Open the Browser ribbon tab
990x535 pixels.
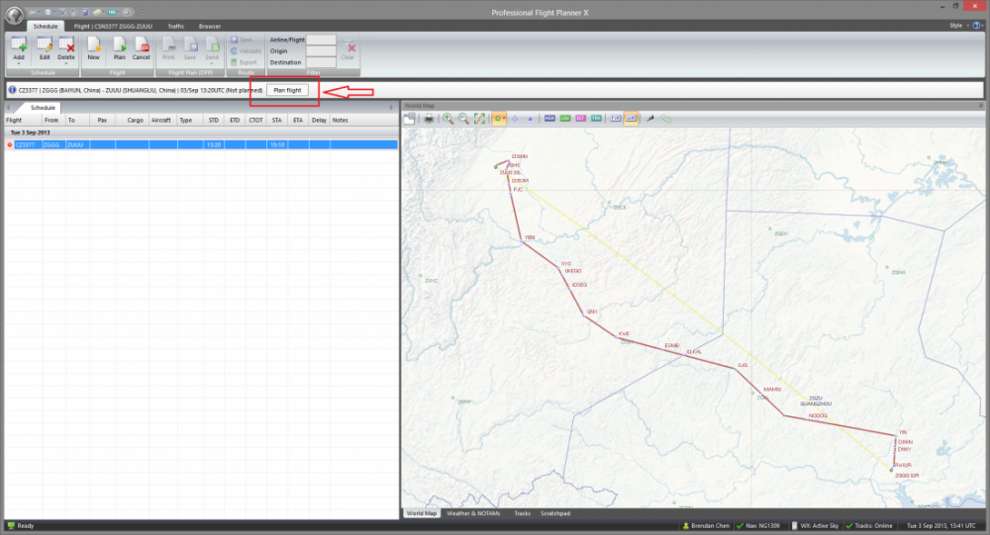[210, 27]
